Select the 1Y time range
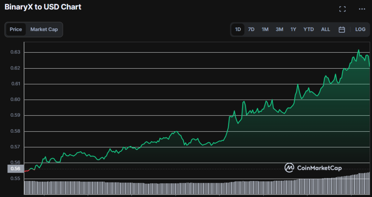This screenshot has height=197, width=372. pos(294,29)
